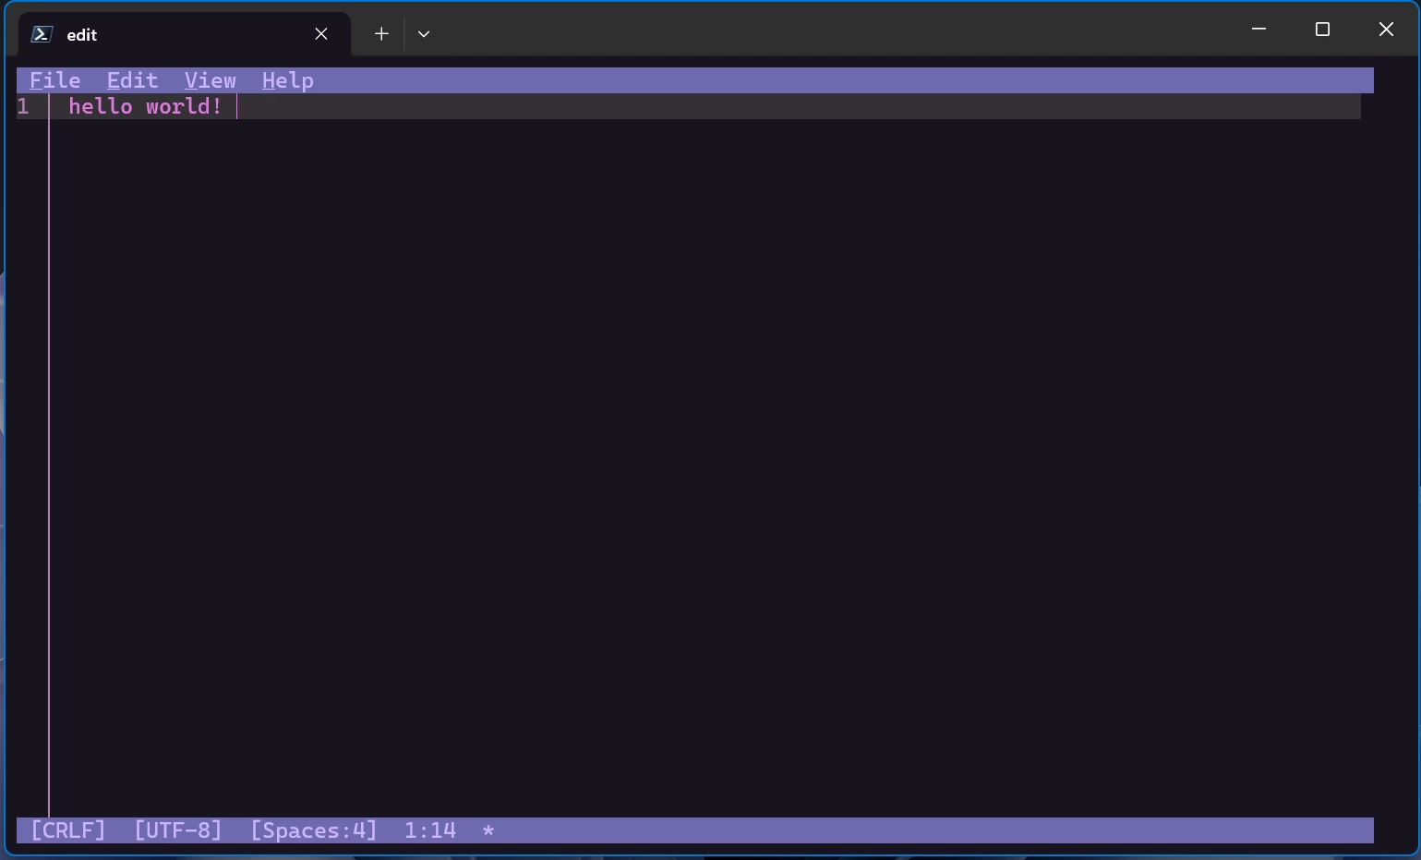Open the Edit menu
The width and height of the screenshot is (1421, 860).
[x=131, y=80]
